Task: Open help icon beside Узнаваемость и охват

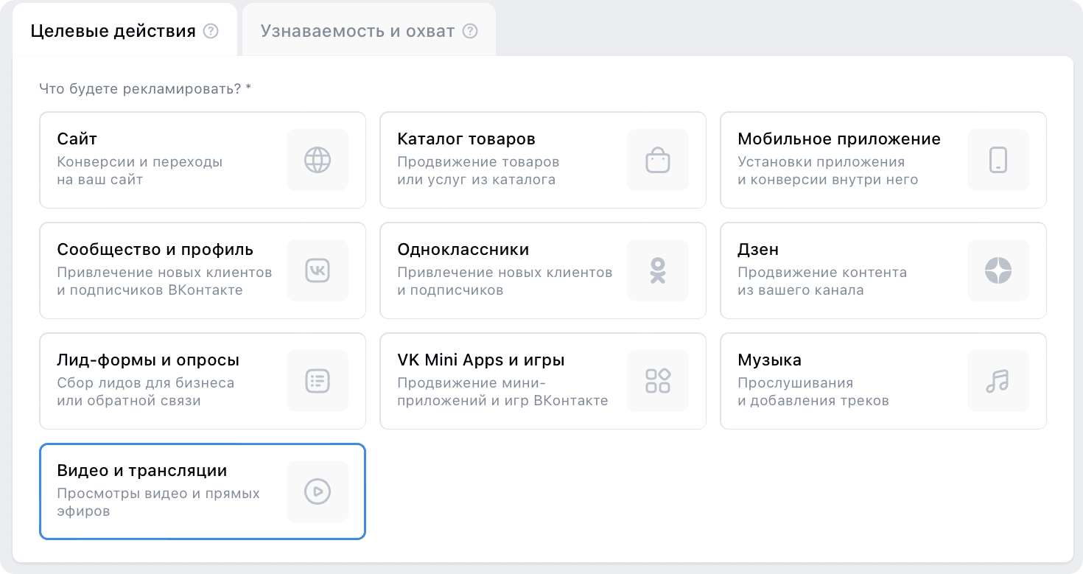Action: point(470,32)
